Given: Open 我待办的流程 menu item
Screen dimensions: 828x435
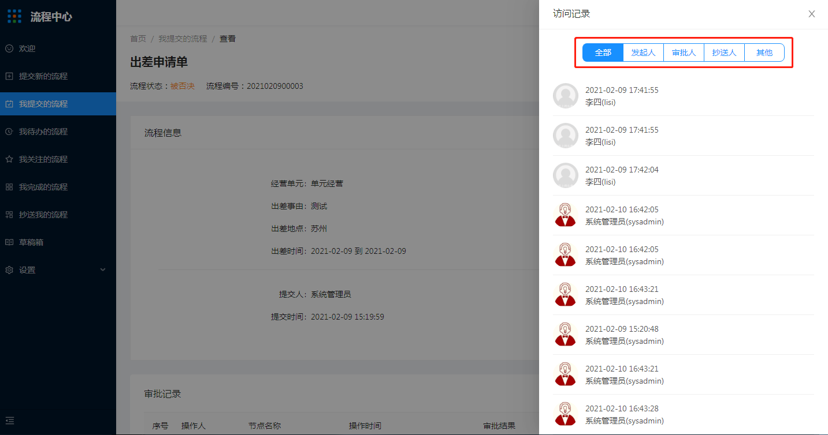Looking at the screenshot, I should click(x=58, y=132).
